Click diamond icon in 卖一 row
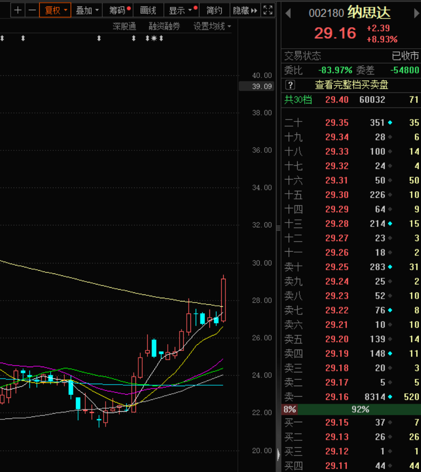 [x=390, y=397]
